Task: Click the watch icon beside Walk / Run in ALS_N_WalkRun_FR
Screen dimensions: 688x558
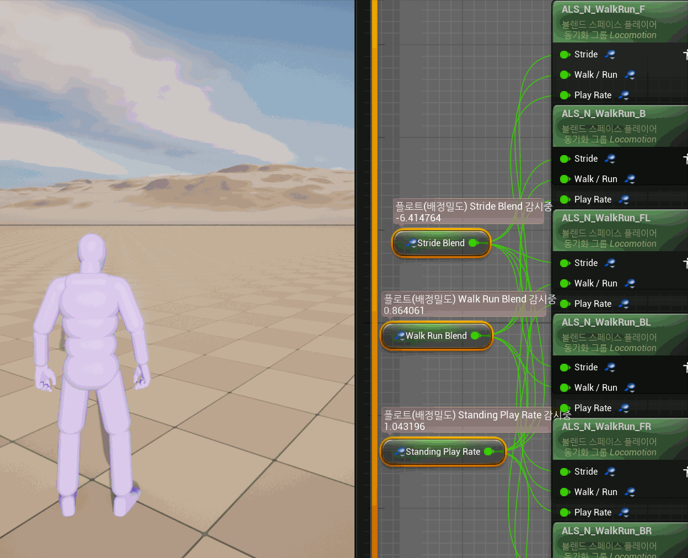Action: pyautogui.click(x=630, y=492)
